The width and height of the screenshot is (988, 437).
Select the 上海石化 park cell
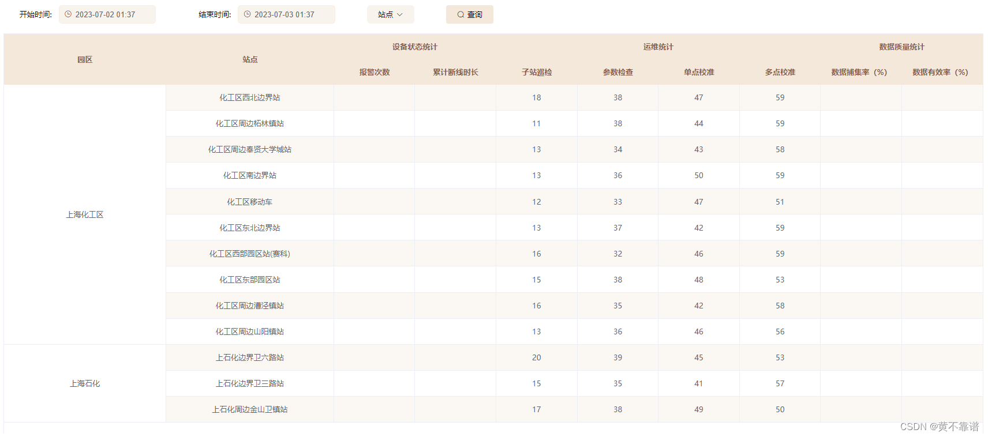click(x=85, y=383)
